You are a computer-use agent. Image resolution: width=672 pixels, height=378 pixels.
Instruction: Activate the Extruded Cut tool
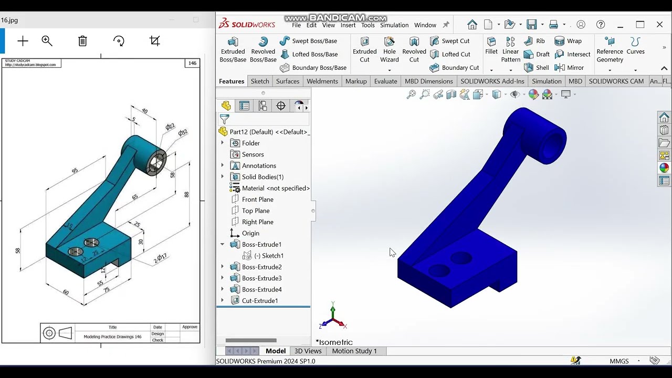click(364, 50)
